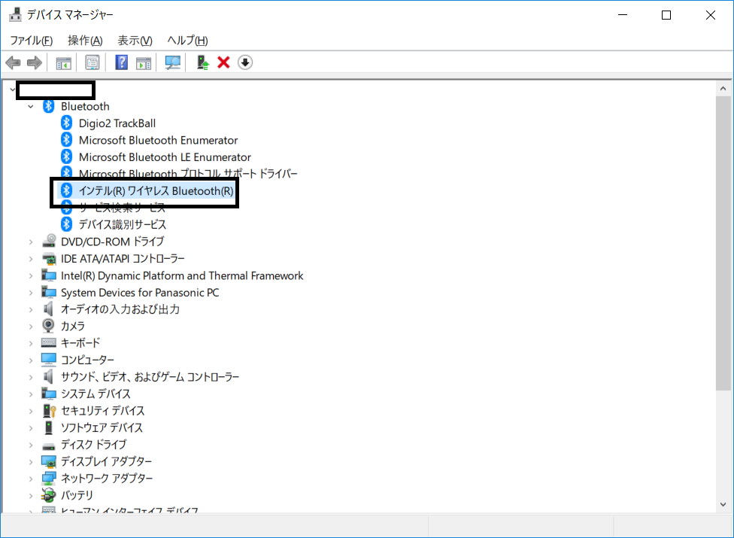This screenshot has height=538, width=734.
Task: Click the Back arrow toolbar icon
Action: (13, 62)
